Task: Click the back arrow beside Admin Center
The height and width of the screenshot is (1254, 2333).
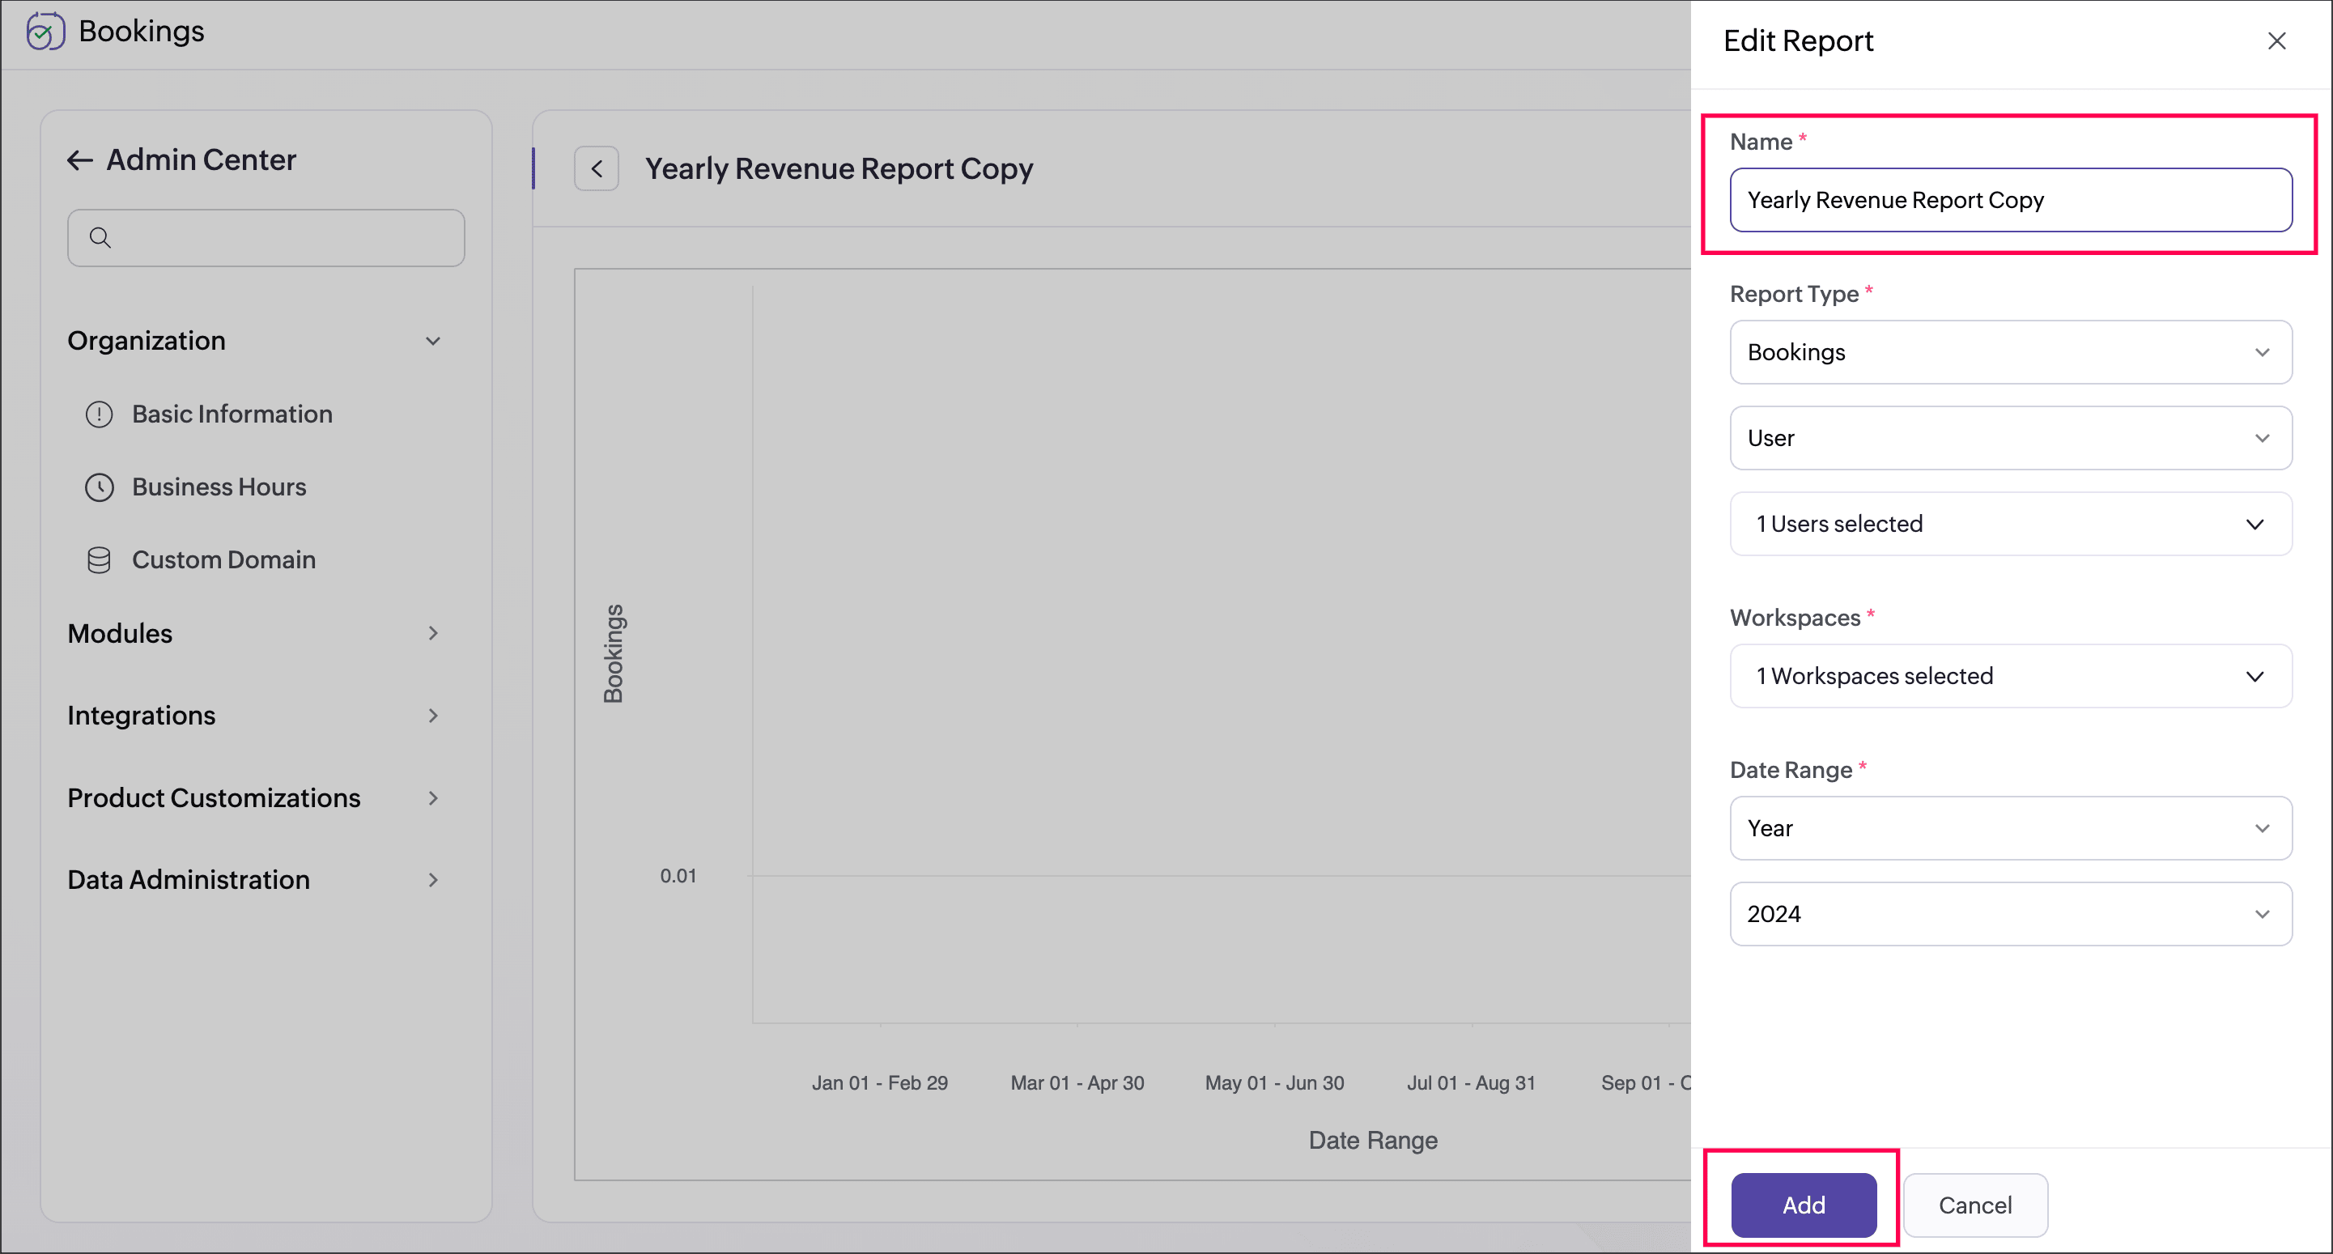Action: point(79,160)
